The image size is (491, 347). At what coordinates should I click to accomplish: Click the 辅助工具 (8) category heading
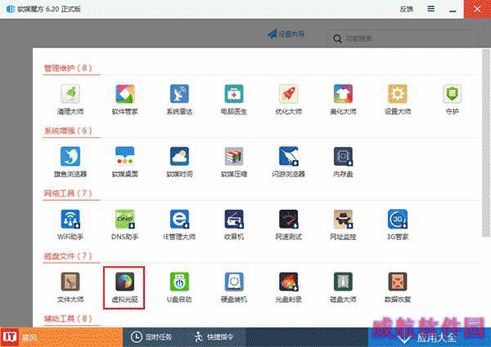click(68, 318)
